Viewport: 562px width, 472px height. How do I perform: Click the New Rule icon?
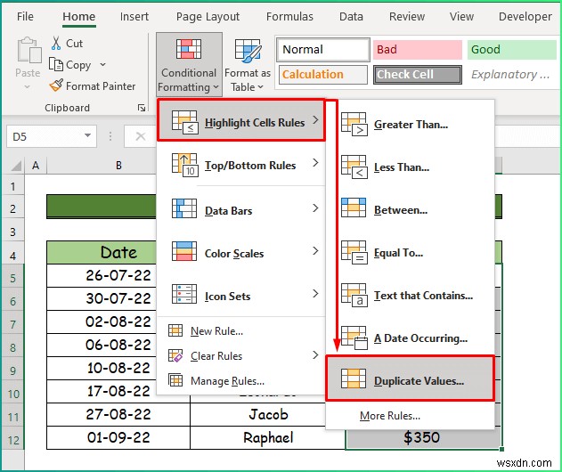click(175, 330)
